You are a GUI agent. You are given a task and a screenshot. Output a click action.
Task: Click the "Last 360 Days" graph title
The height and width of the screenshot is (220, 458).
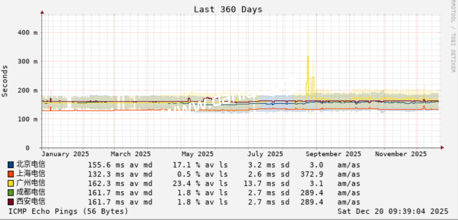pos(228,9)
